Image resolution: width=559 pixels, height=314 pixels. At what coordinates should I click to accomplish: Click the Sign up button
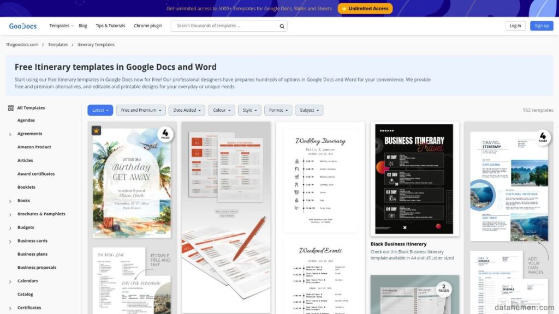tap(541, 26)
